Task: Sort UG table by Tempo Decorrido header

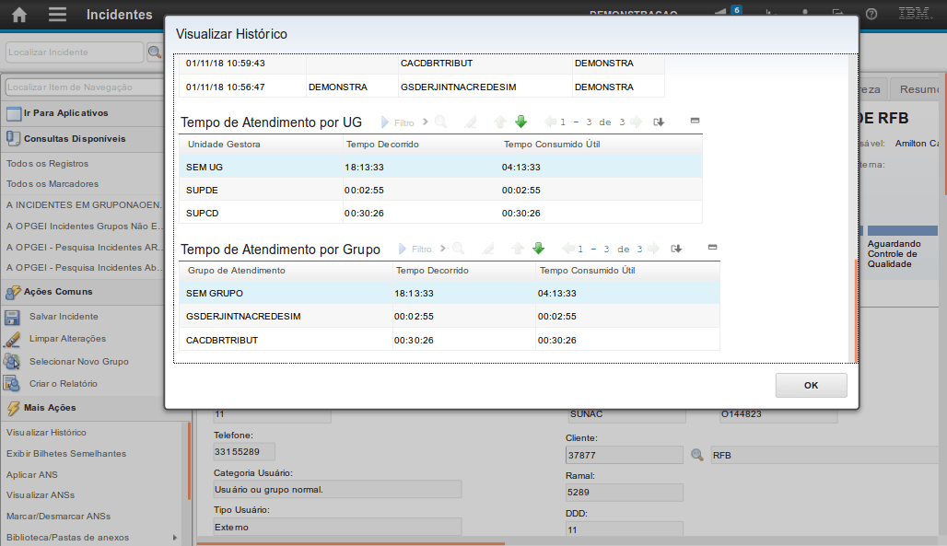Action: (x=382, y=145)
